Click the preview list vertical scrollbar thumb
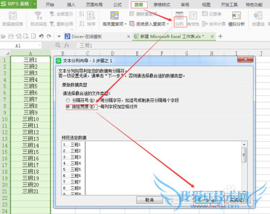 [244, 155]
